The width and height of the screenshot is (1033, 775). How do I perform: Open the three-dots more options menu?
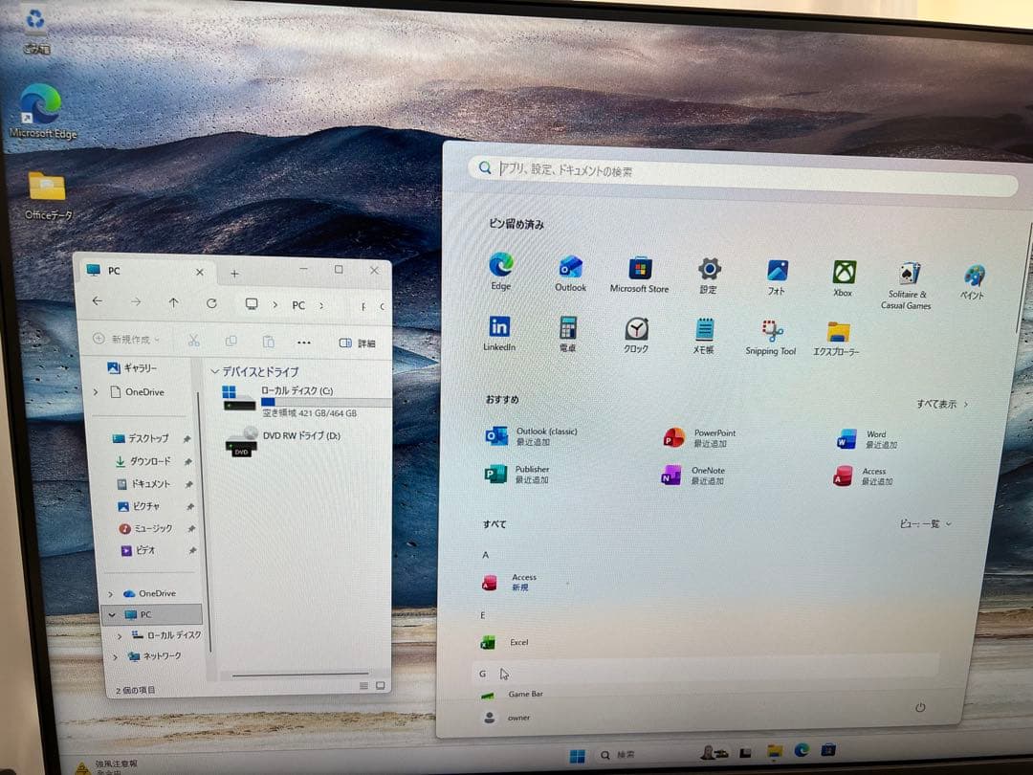tap(304, 343)
